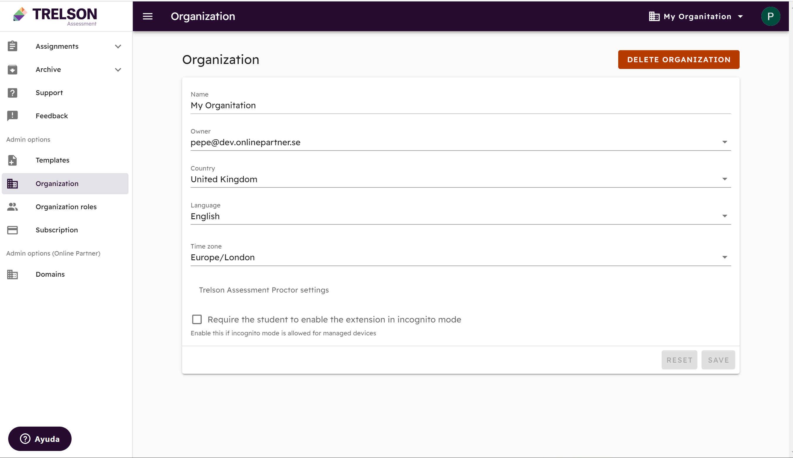This screenshot has width=793, height=458.
Task: Open the Time zone dropdown
Action: [x=461, y=257]
